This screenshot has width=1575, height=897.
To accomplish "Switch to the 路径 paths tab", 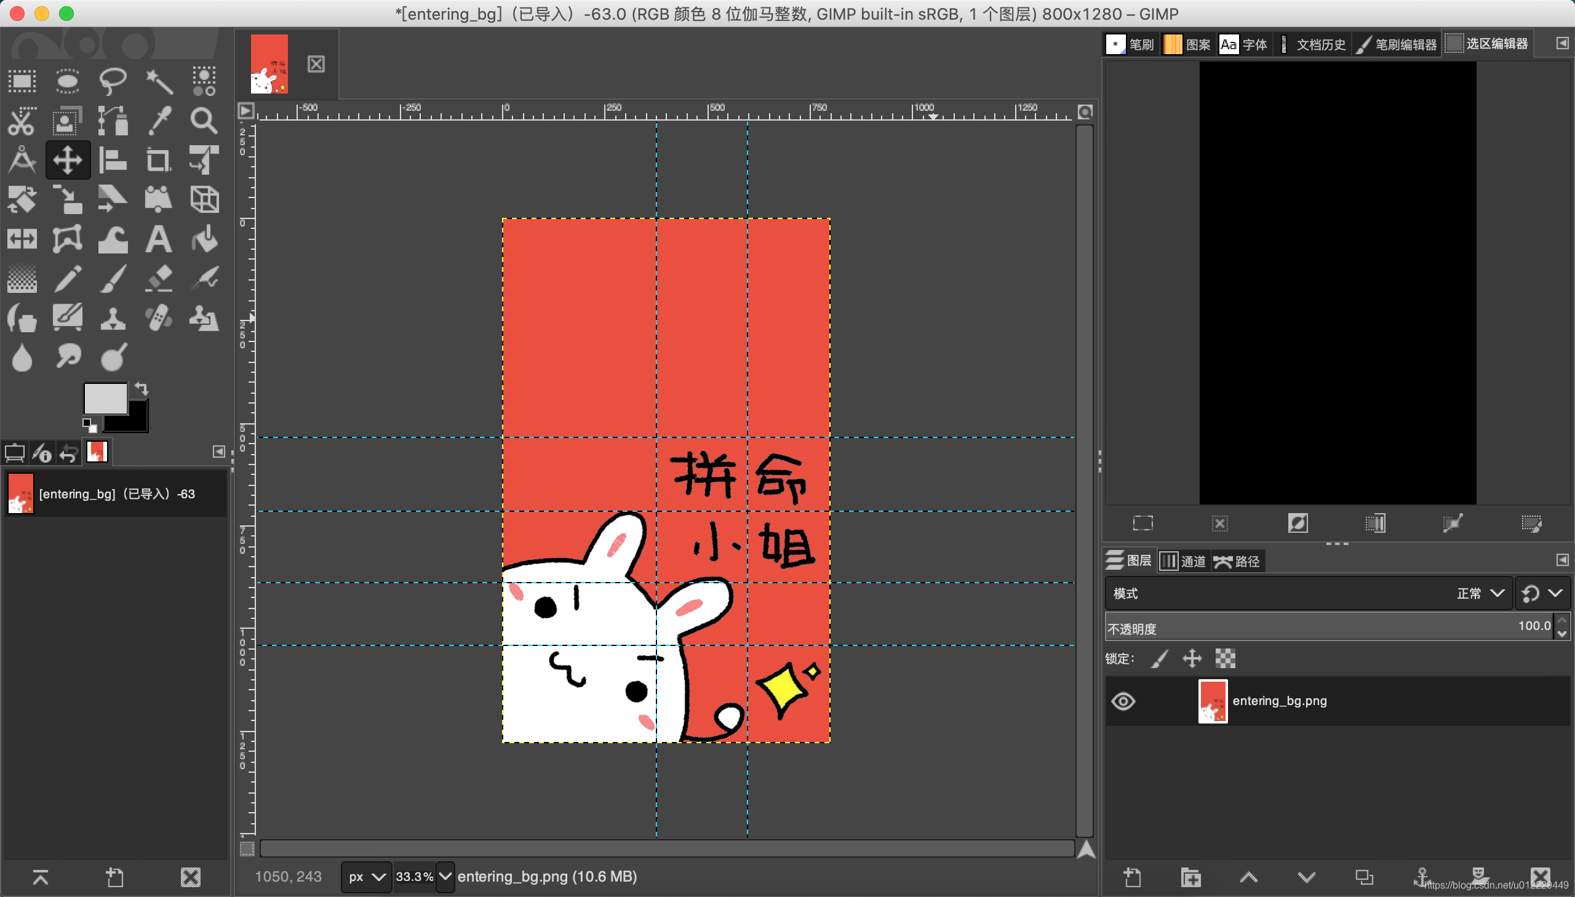I will click(x=1237, y=561).
